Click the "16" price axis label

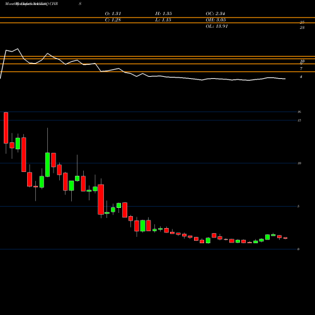coord(299,112)
